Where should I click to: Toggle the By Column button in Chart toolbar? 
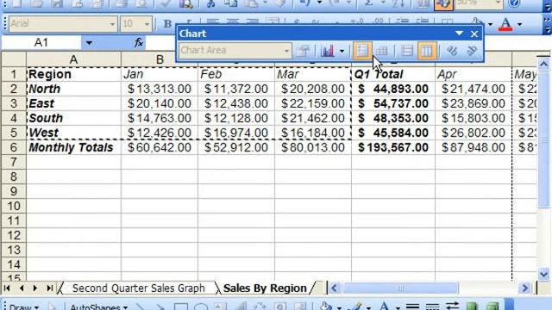point(426,51)
